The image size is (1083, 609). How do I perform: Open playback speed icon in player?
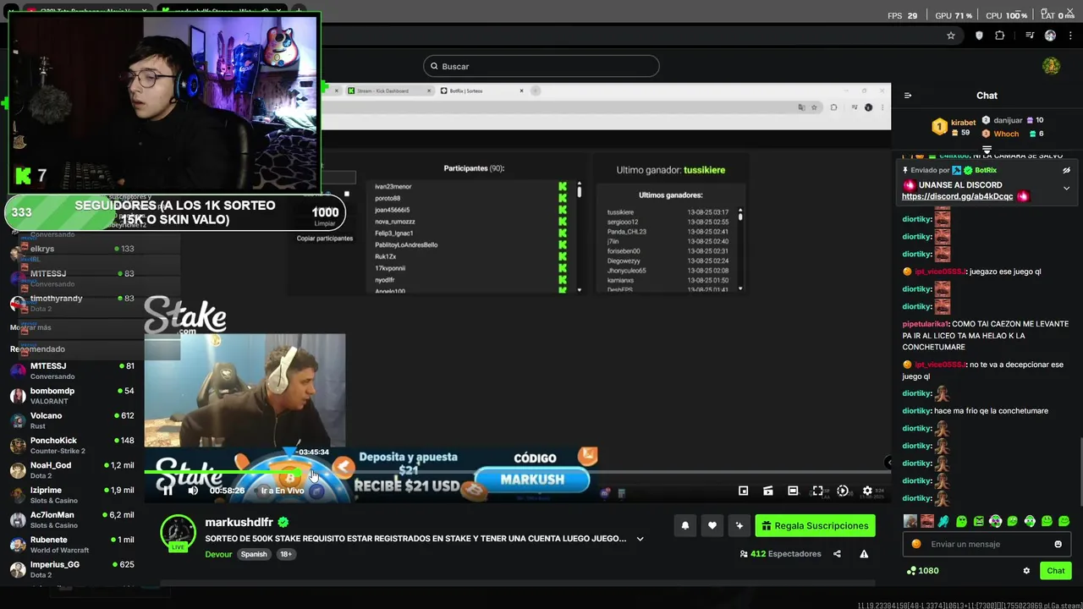(x=843, y=491)
